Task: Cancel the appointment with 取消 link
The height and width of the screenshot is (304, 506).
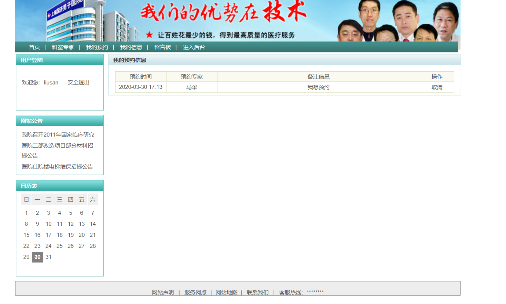Action: pyautogui.click(x=437, y=87)
